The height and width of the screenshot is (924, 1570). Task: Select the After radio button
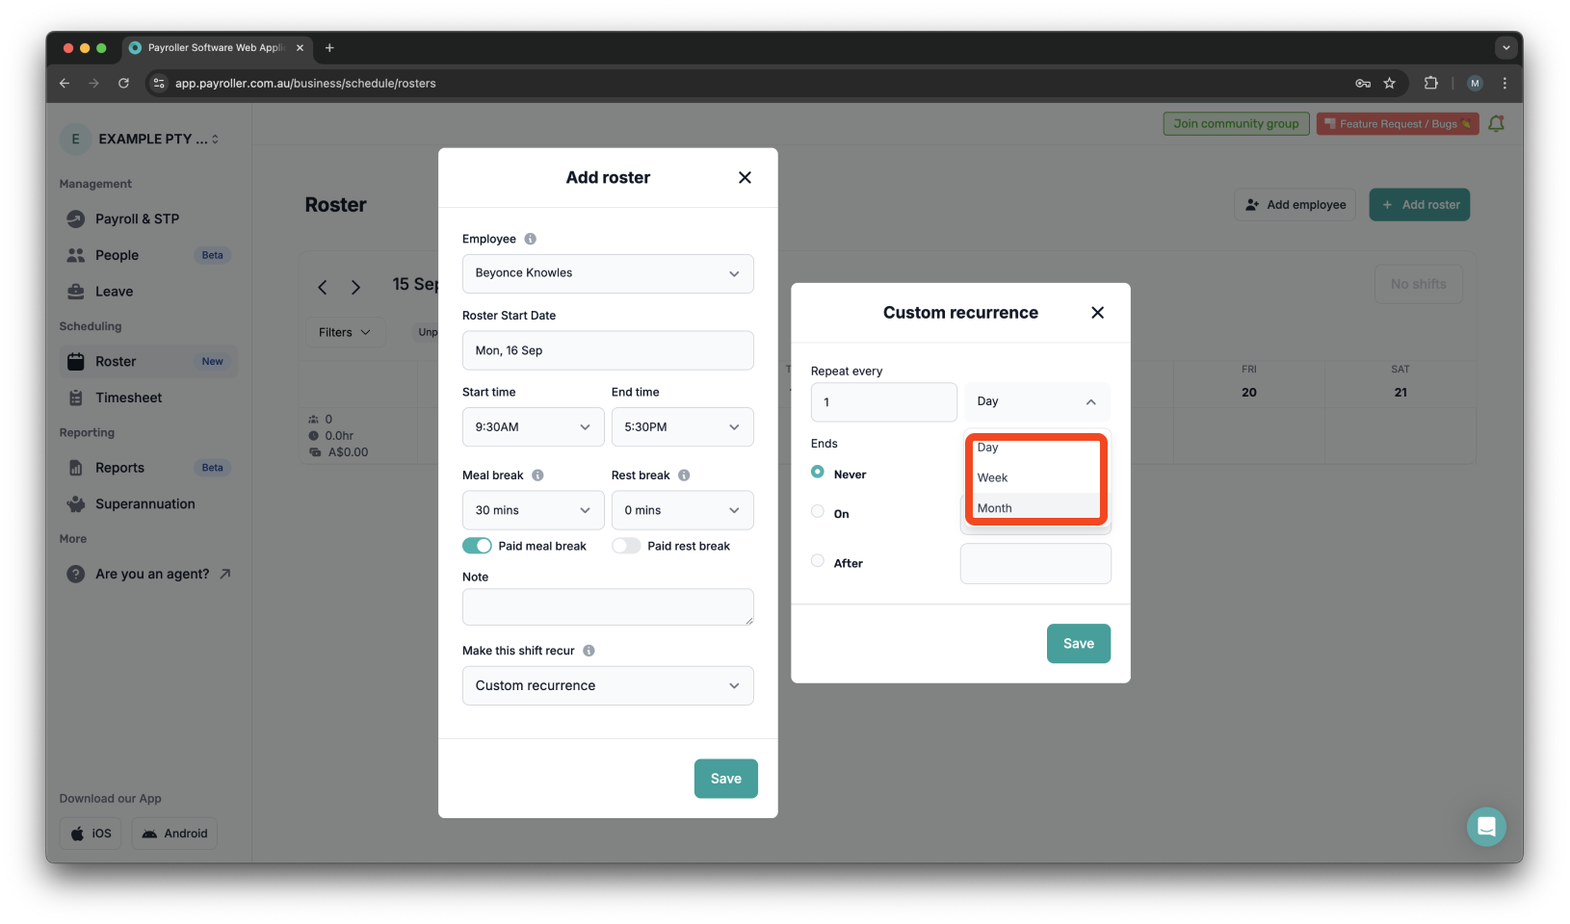pyautogui.click(x=818, y=560)
